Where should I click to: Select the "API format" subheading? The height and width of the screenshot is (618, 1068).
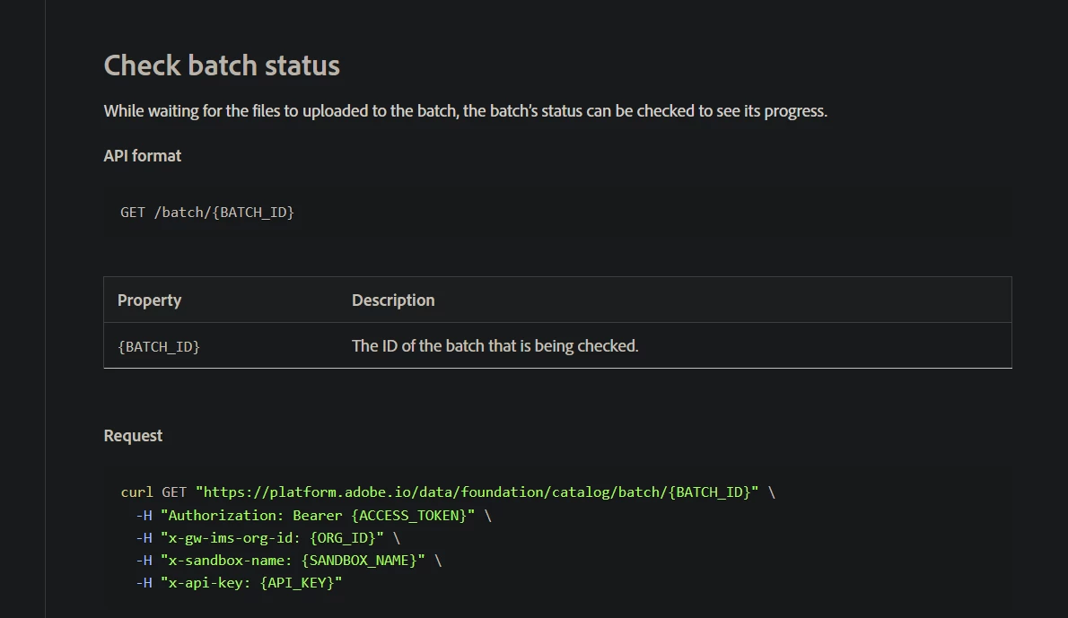click(143, 156)
